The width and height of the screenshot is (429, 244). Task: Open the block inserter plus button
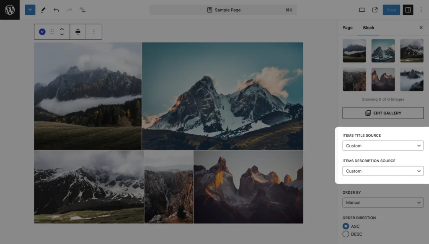pos(30,10)
